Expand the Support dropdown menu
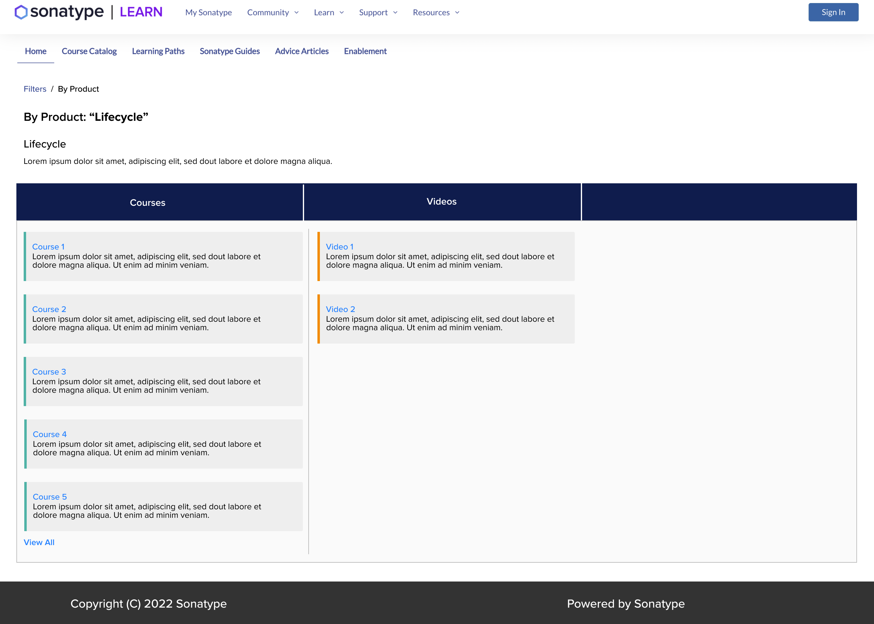Image resolution: width=874 pixels, height=624 pixels. 378,12
